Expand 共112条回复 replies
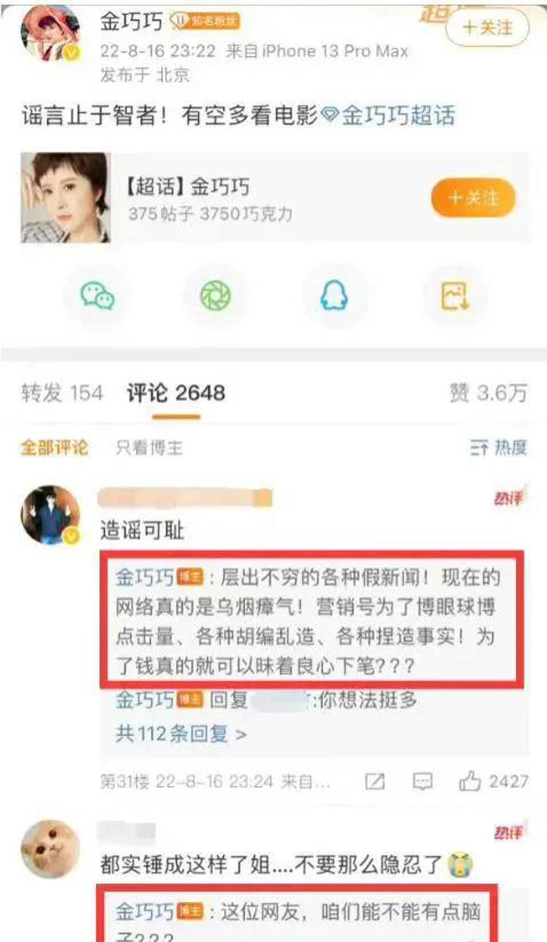 point(181,733)
